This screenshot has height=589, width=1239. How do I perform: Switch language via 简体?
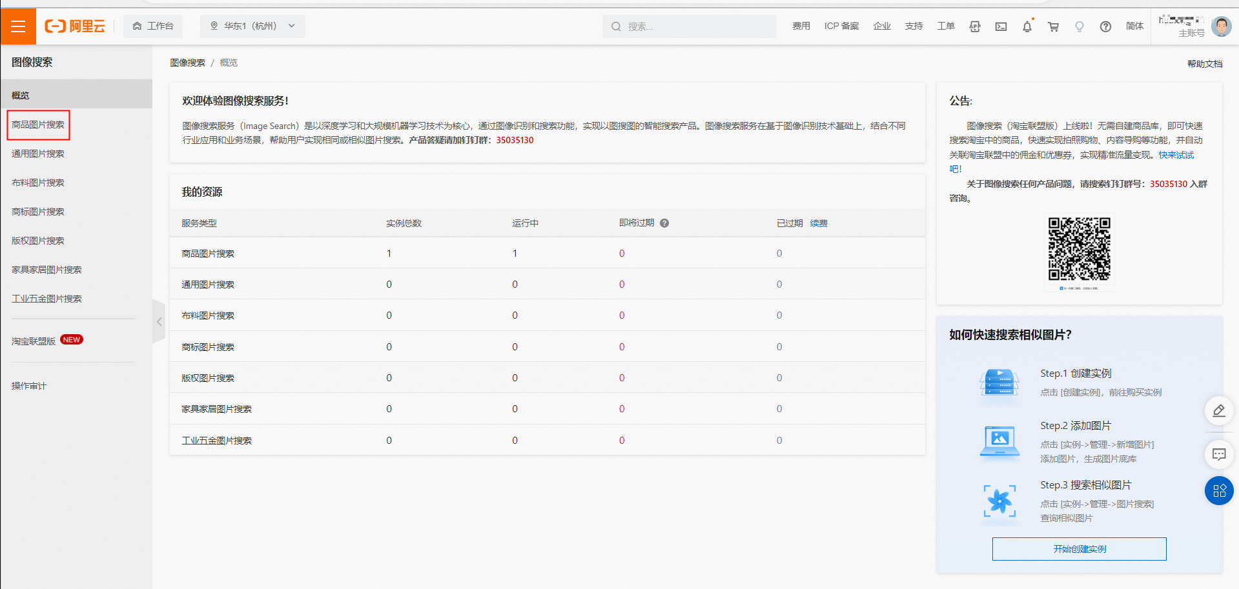click(1134, 26)
